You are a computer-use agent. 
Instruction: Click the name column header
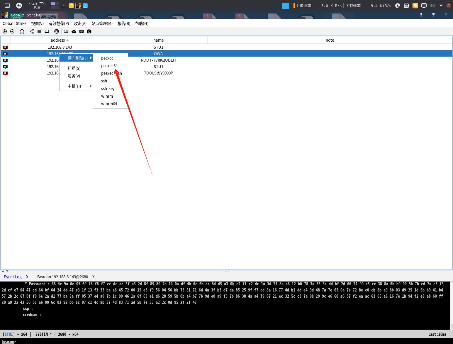(x=158, y=40)
